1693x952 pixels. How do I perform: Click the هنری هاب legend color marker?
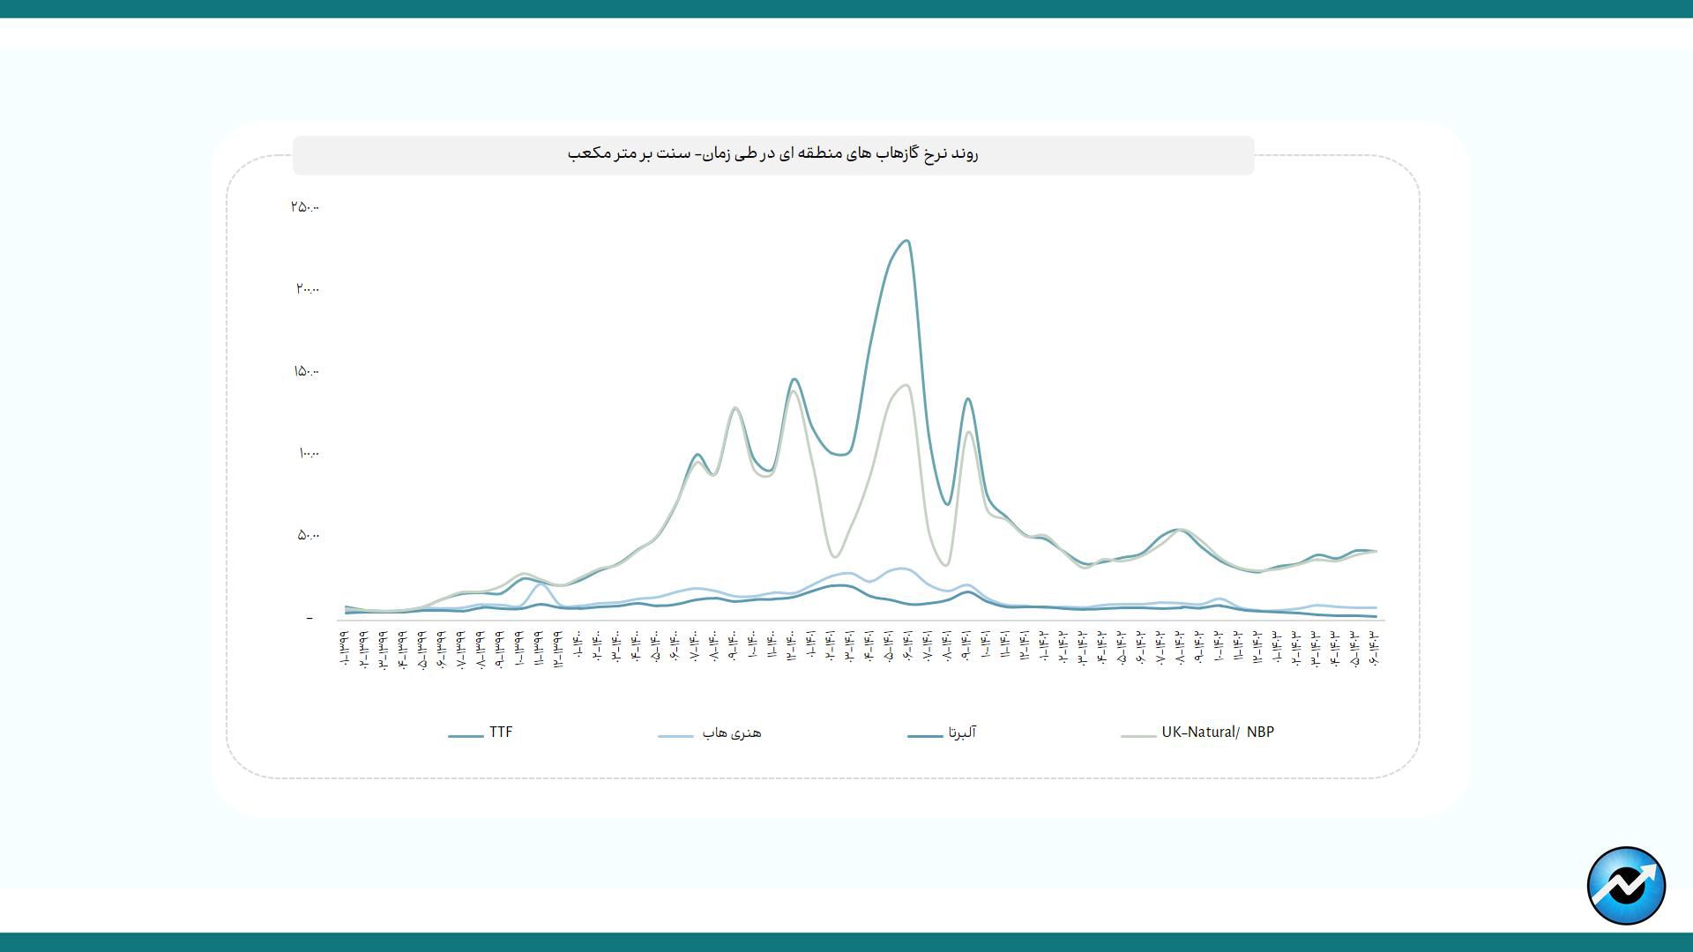[675, 735]
